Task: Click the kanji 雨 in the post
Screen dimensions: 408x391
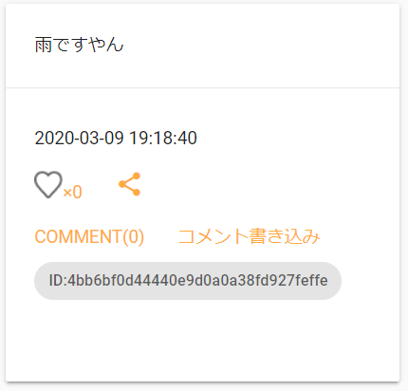Action: click(44, 45)
